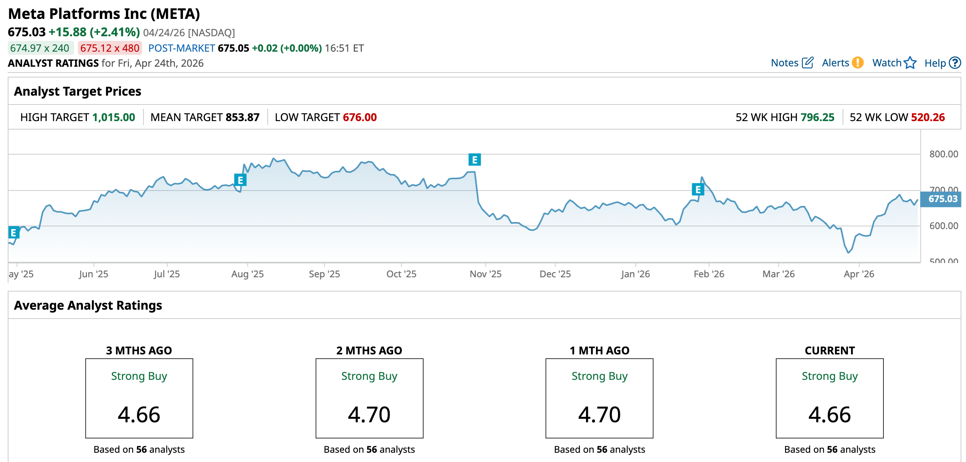Click the Help link text

tap(935, 63)
